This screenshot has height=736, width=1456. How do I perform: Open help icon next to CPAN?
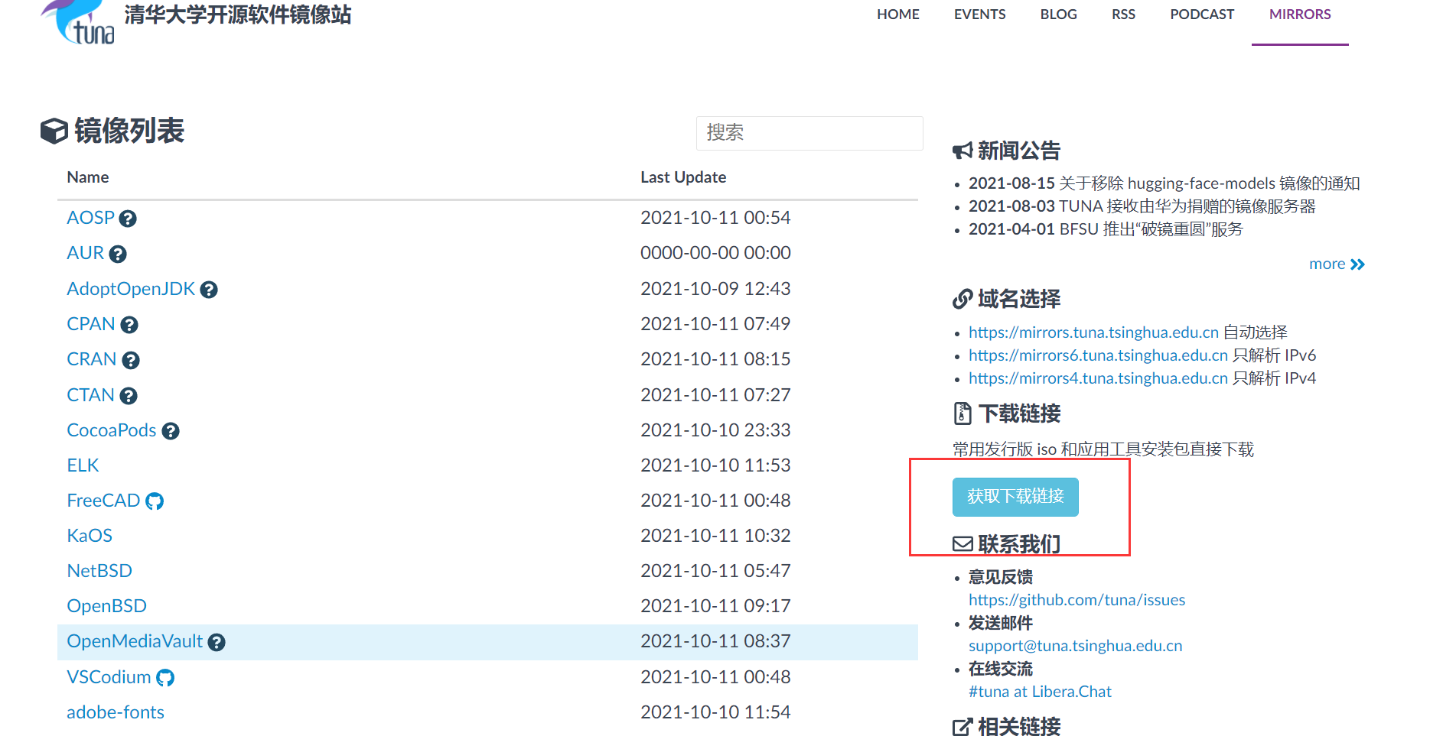pos(129,326)
